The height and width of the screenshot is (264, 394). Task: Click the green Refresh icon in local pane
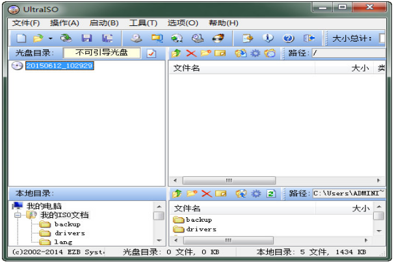pos(271,194)
